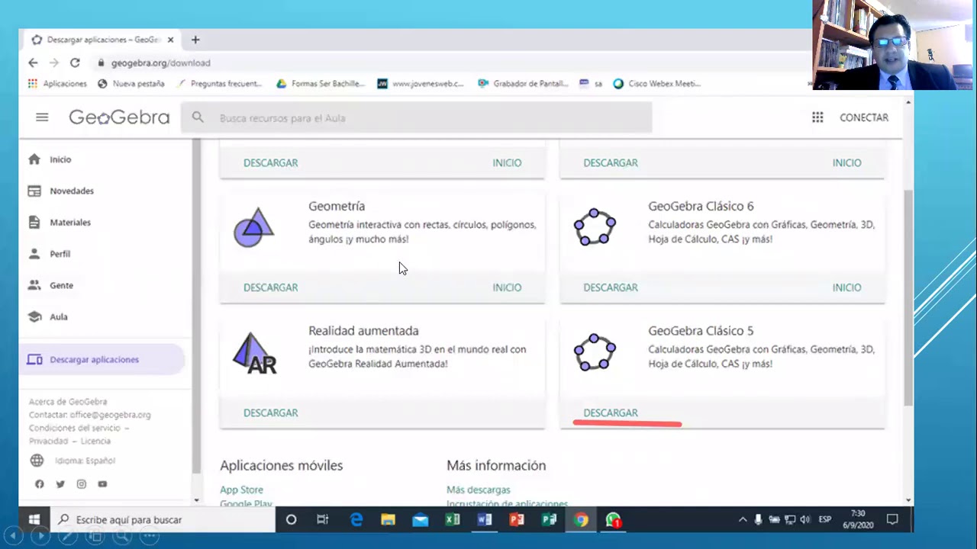Click the office@geogebra.org contact link
Image resolution: width=977 pixels, height=549 pixels.
tap(111, 415)
